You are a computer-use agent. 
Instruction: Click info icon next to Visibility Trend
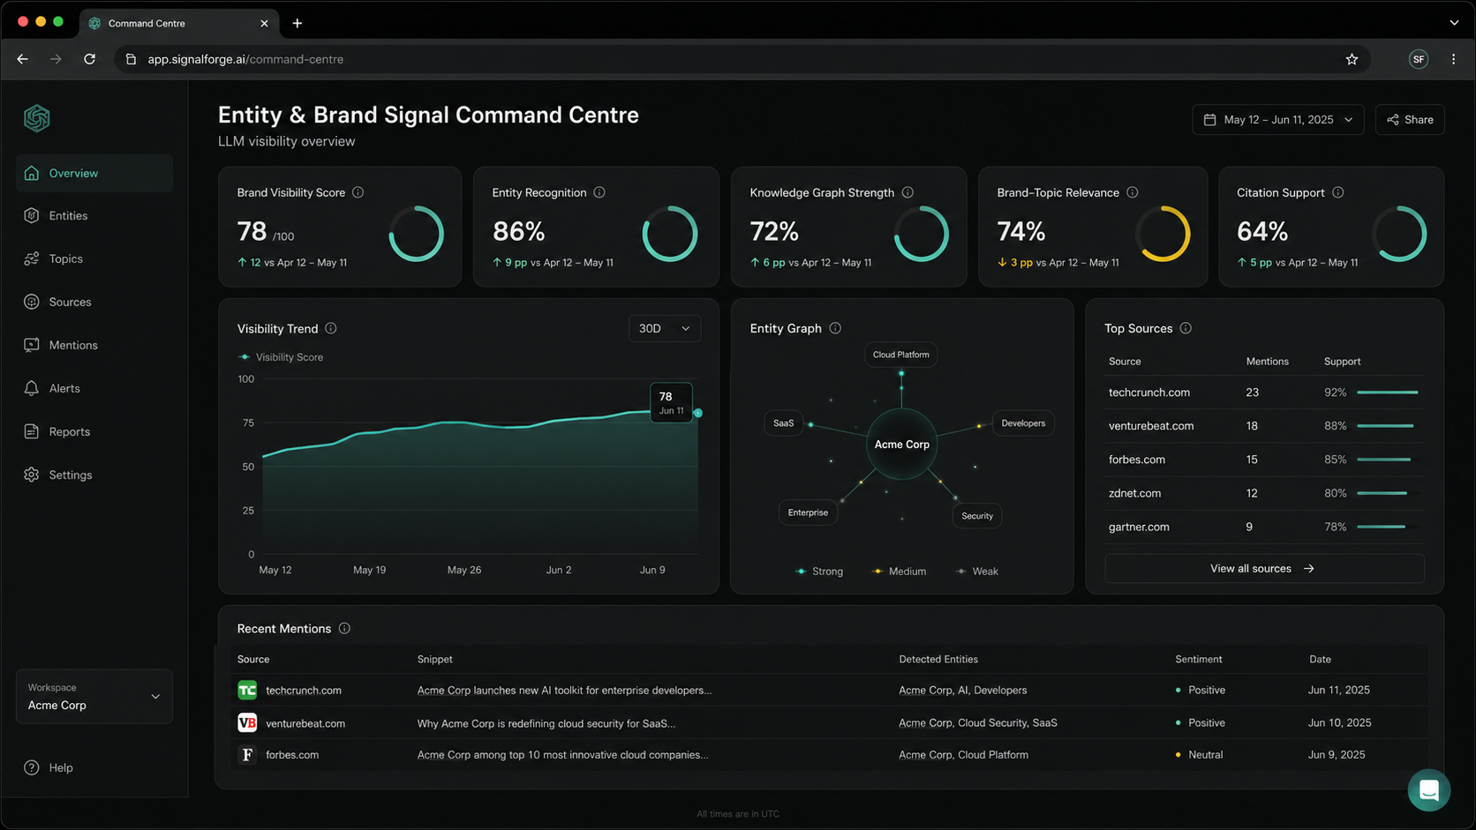(x=331, y=328)
